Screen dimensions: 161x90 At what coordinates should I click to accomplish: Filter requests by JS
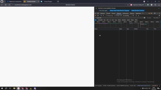(110, 20)
